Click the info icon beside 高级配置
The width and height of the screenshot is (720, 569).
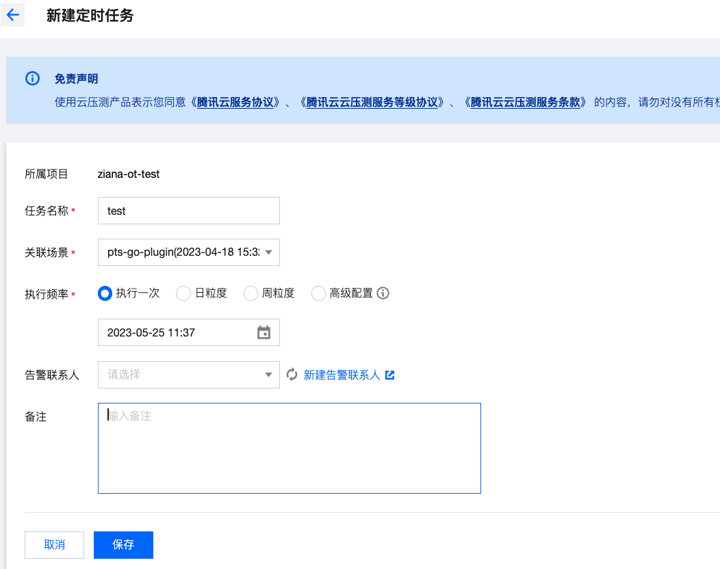(x=383, y=293)
